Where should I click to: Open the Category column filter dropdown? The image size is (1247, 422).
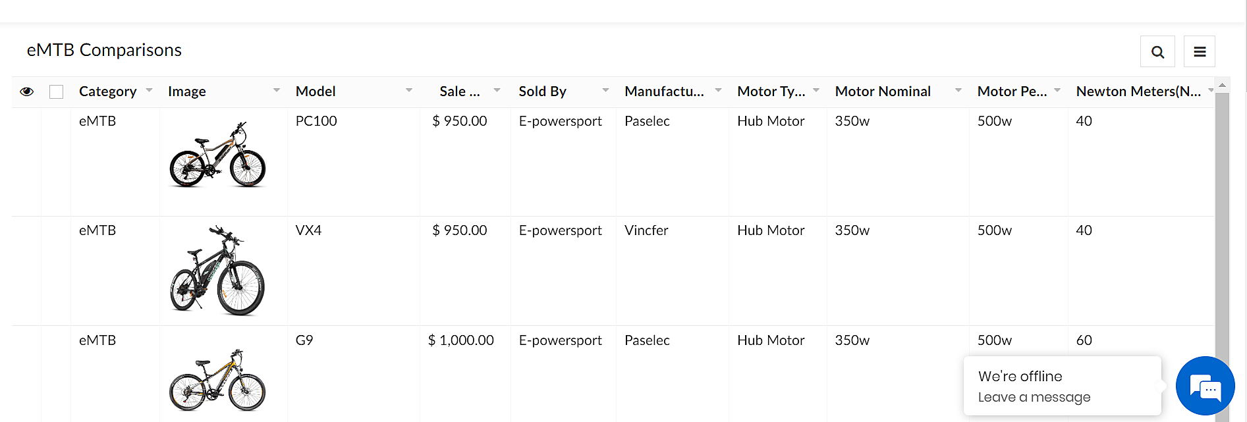point(149,90)
